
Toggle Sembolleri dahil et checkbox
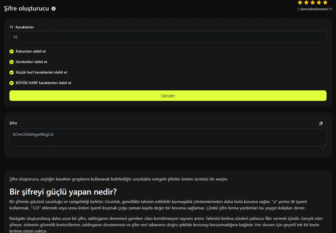pos(12,62)
